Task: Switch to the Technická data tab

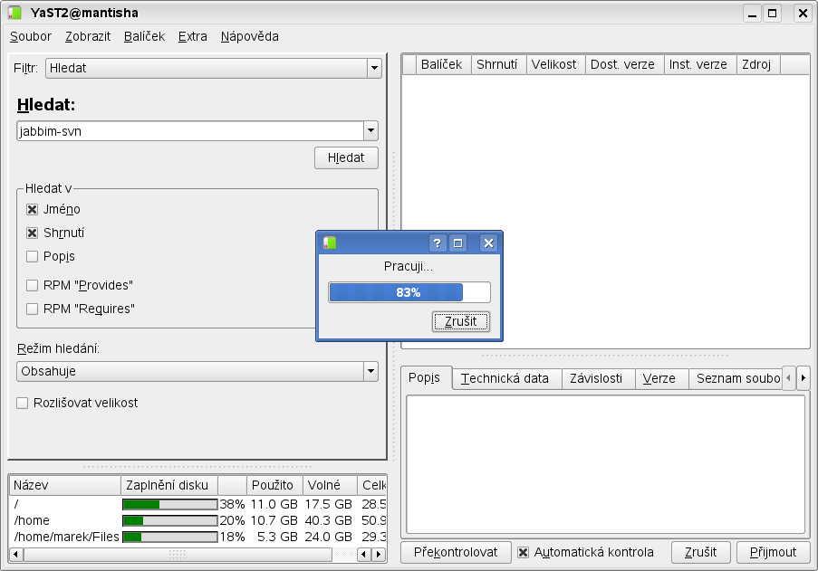Action: point(505,379)
